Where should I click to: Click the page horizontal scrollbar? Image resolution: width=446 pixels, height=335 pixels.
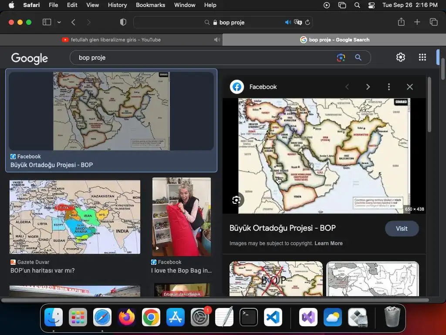[x=215, y=300]
